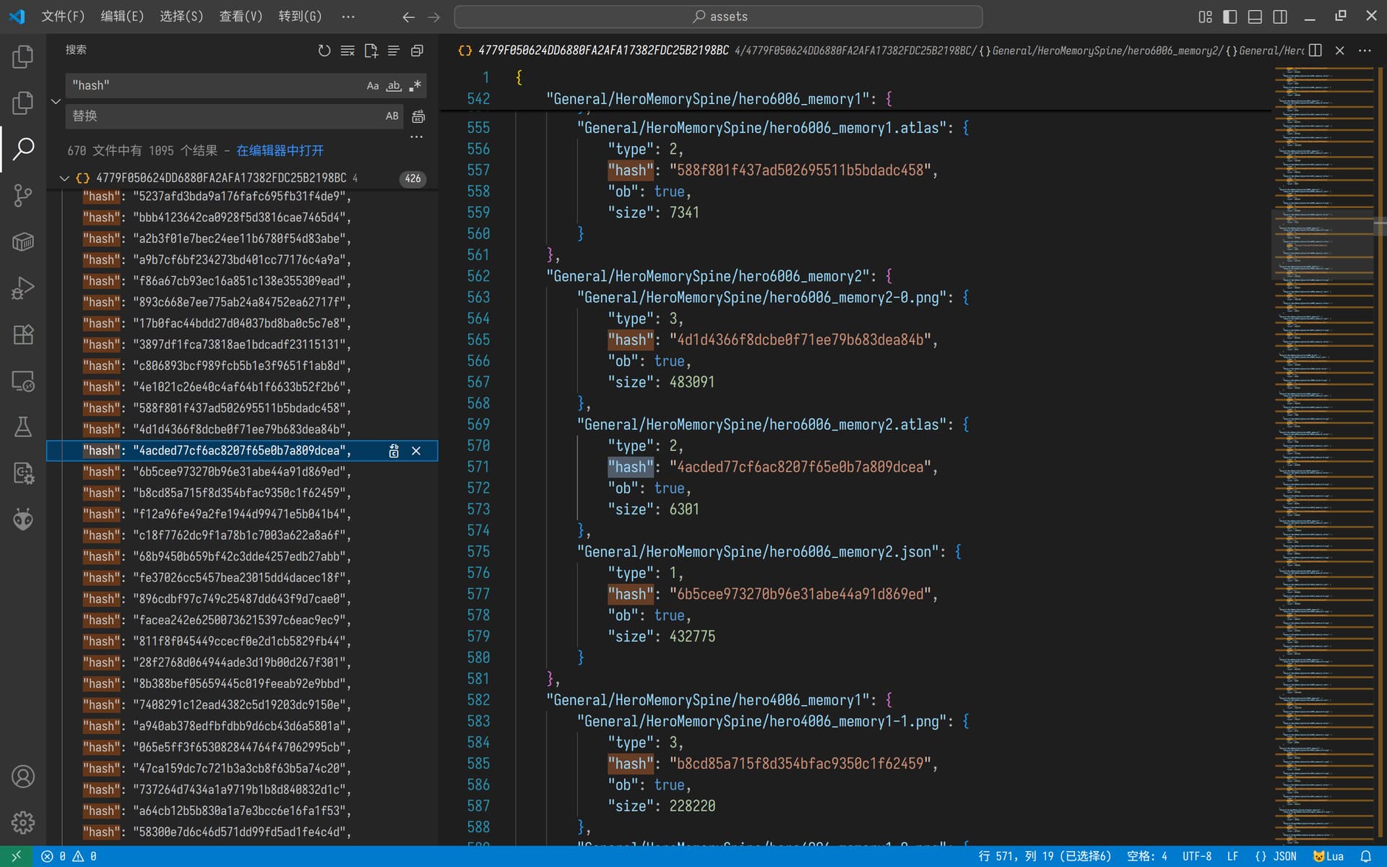Open the Run and Debug view
Screen dimensions: 1387x867
(23, 288)
